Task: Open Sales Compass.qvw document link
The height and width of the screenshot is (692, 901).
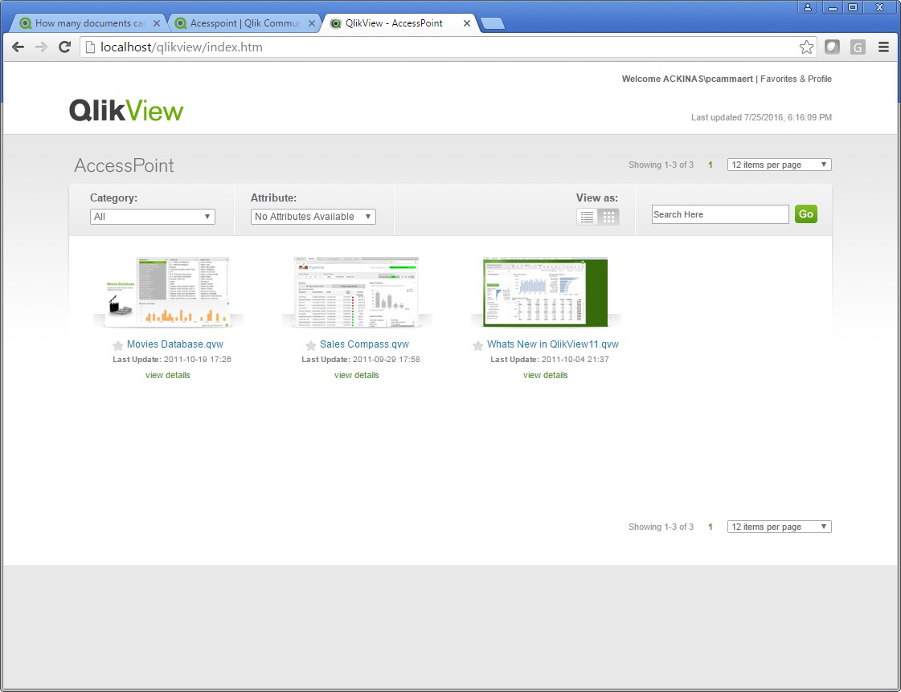Action: click(364, 344)
